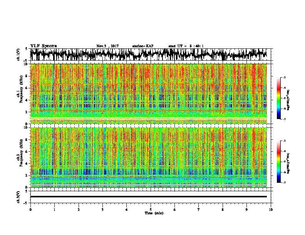Screen dimensions: 305x235
Task: Click time axis tick label "10"
Action: [x=271, y=210]
